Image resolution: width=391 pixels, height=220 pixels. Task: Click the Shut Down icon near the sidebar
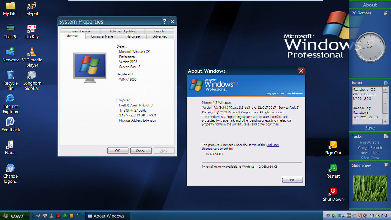point(333,191)
